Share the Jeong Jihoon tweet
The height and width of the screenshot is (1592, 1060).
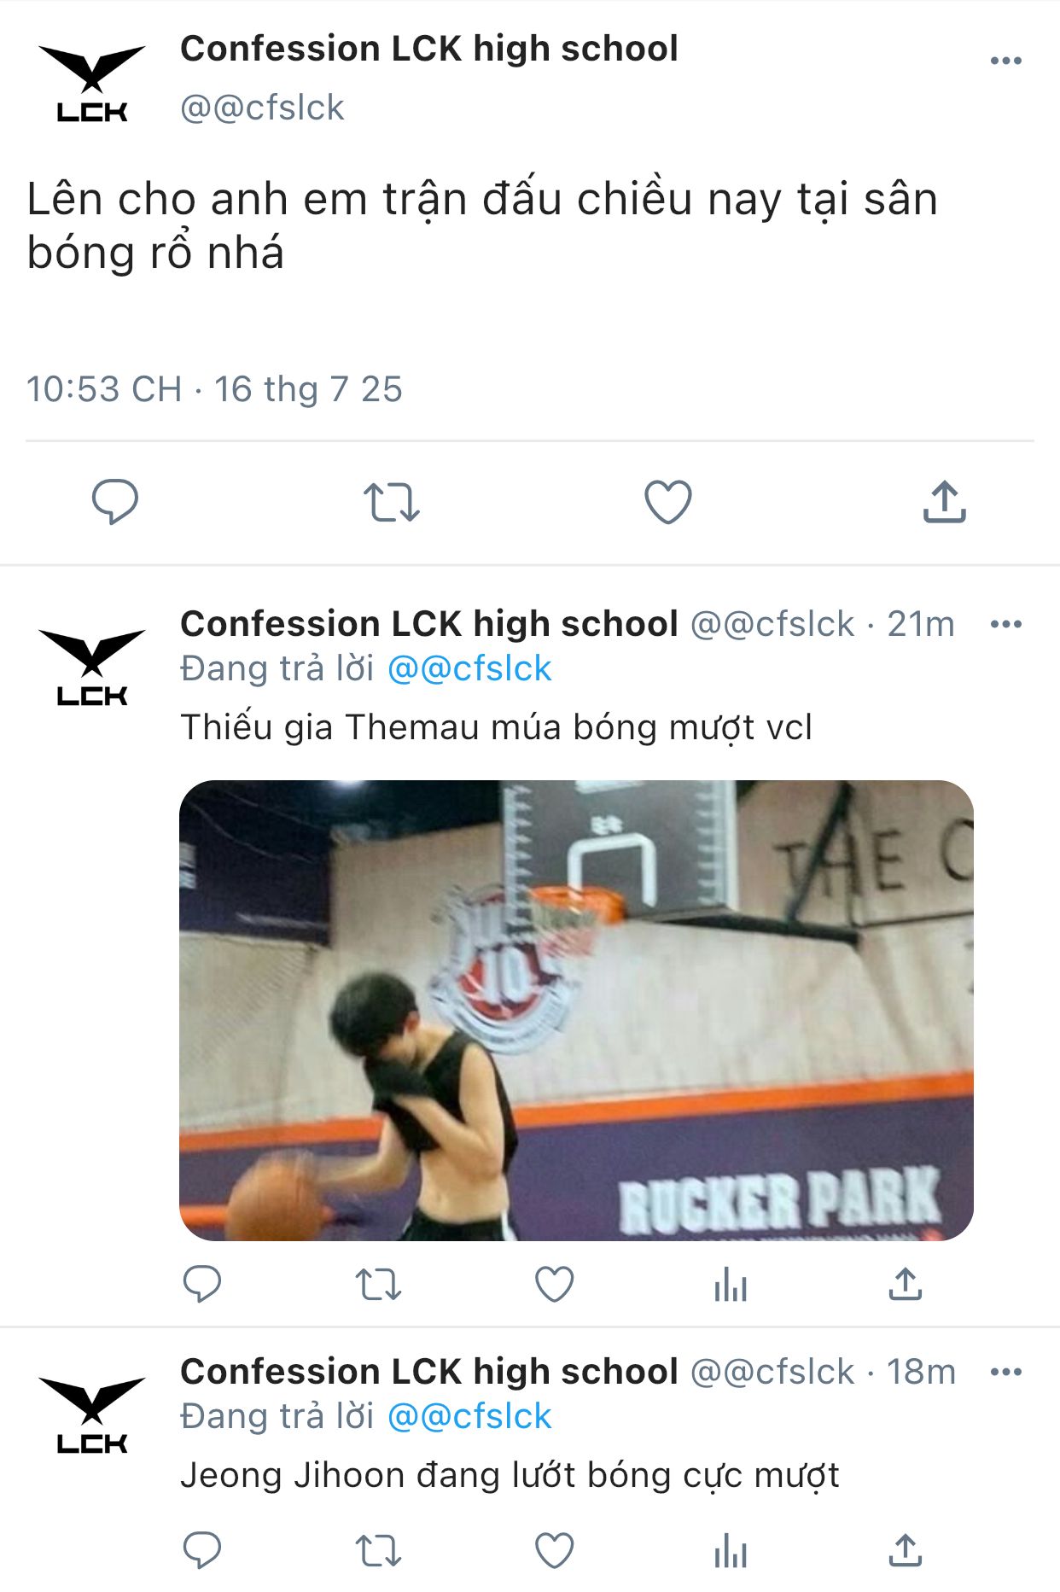(906, 1550)
